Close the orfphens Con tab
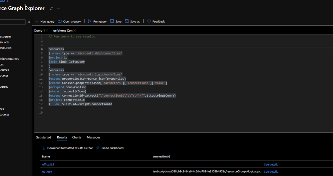 (75, 31)
